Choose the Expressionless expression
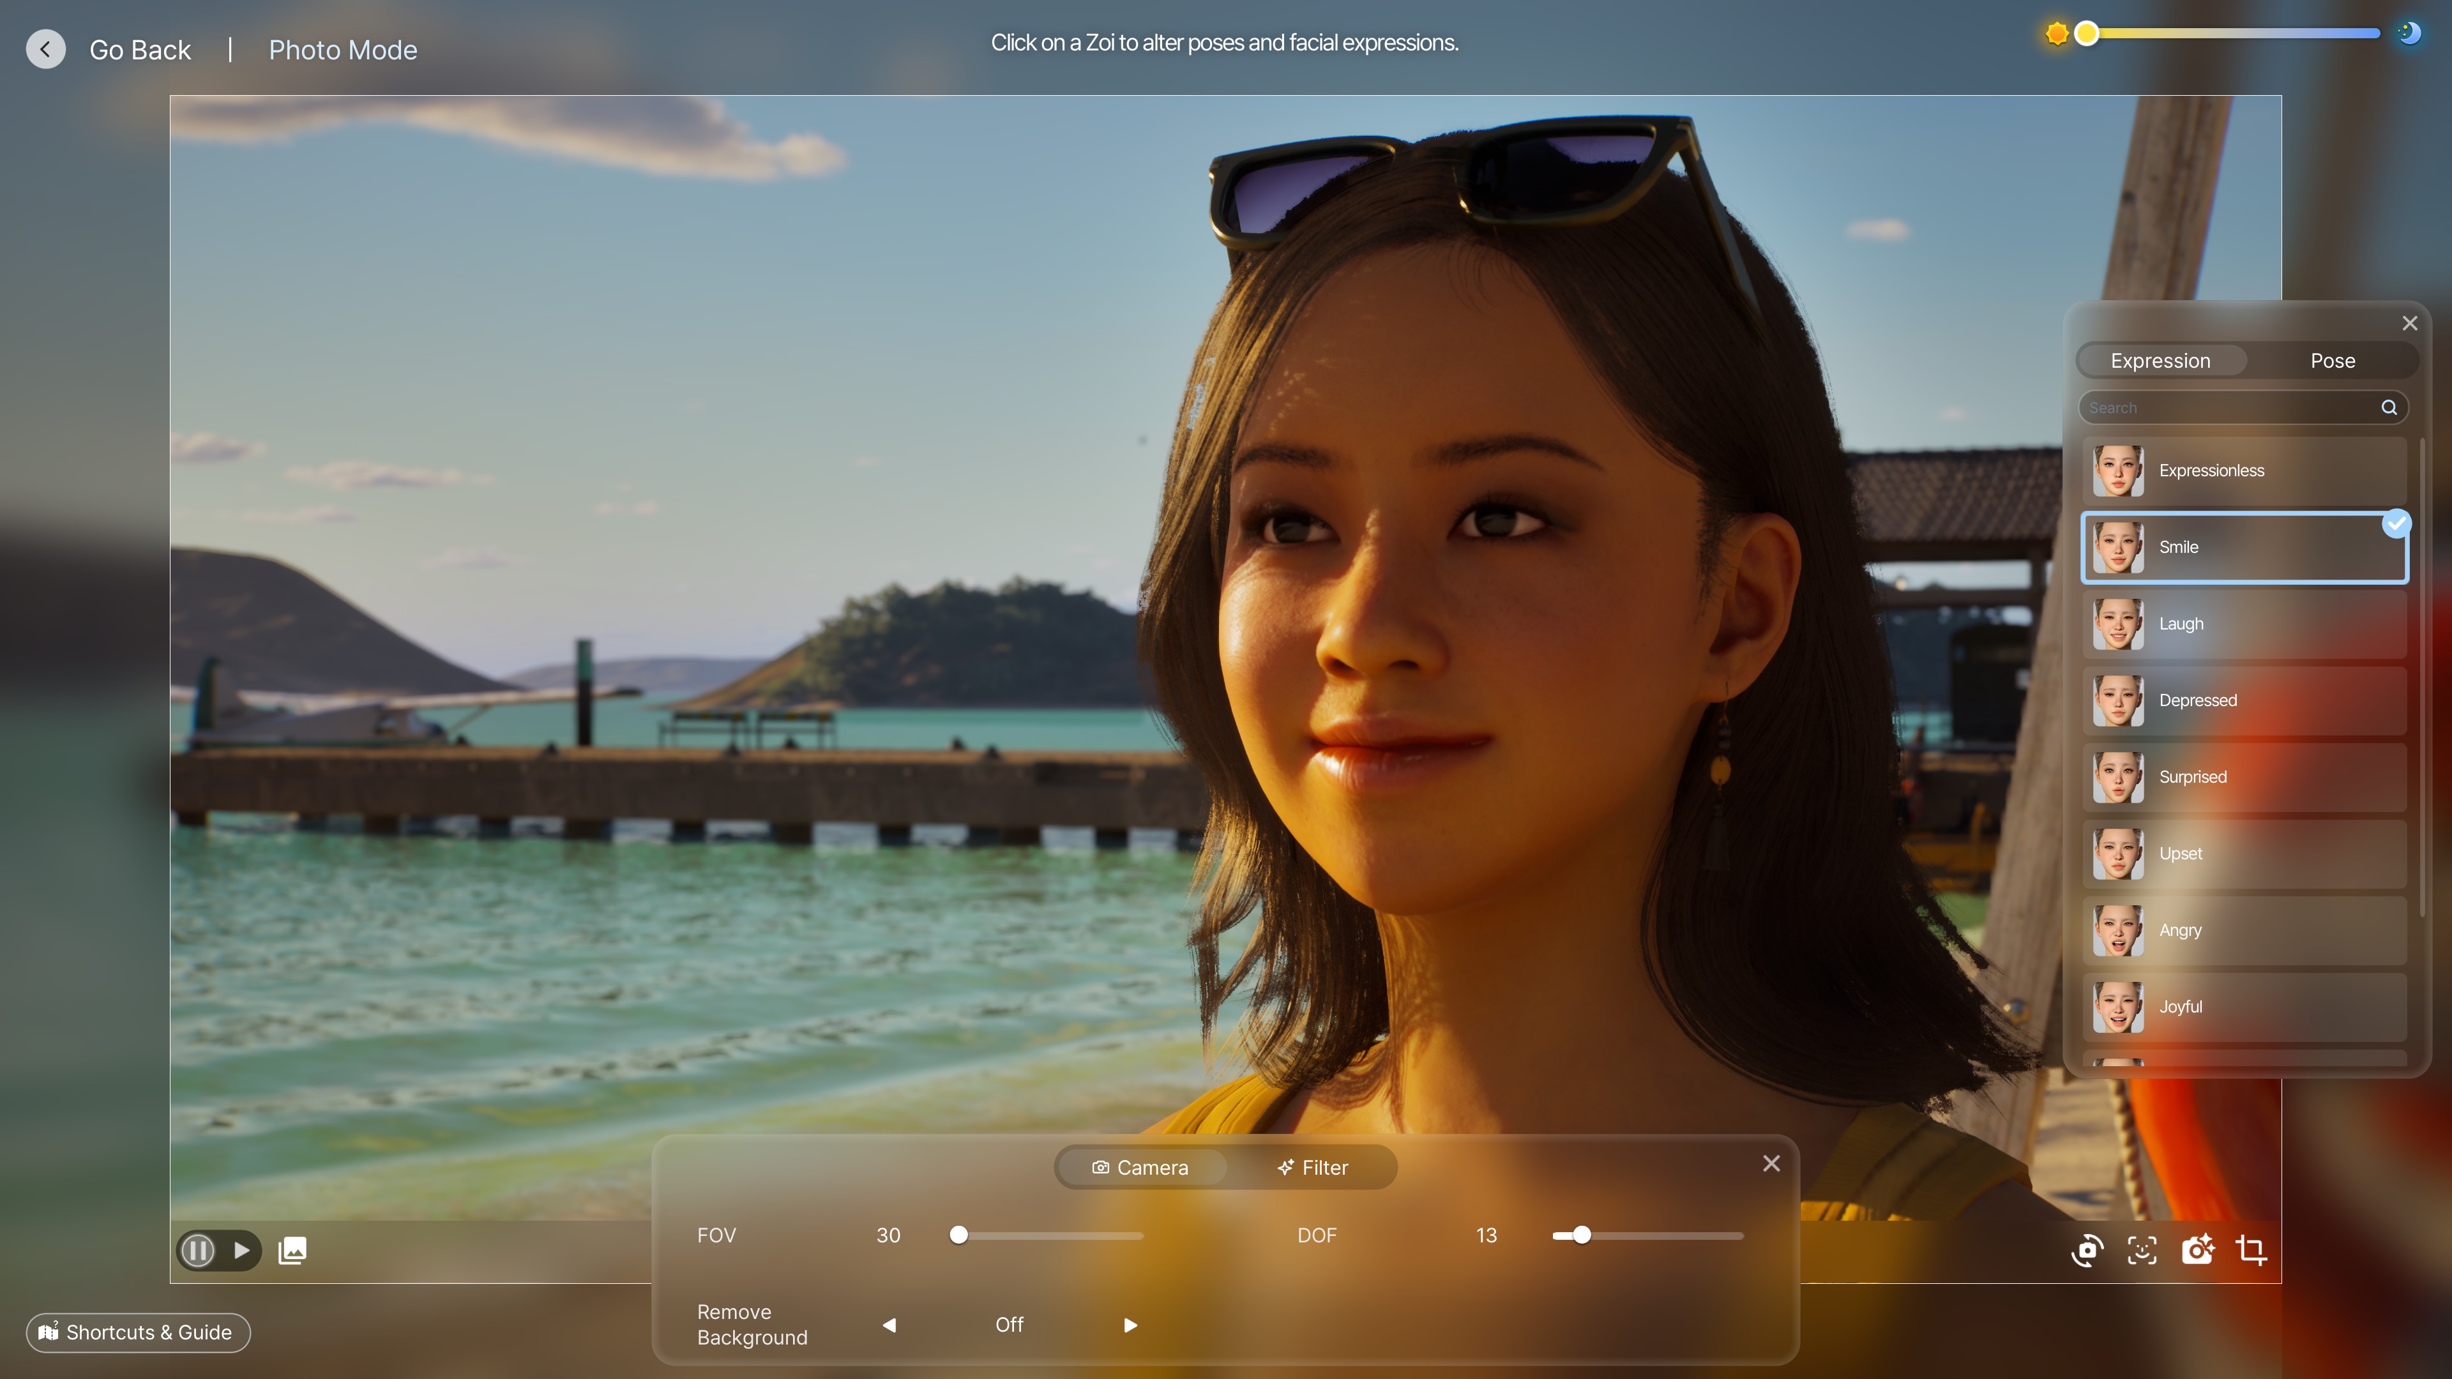The image size is (2452, 1379). click(2244, 471)
